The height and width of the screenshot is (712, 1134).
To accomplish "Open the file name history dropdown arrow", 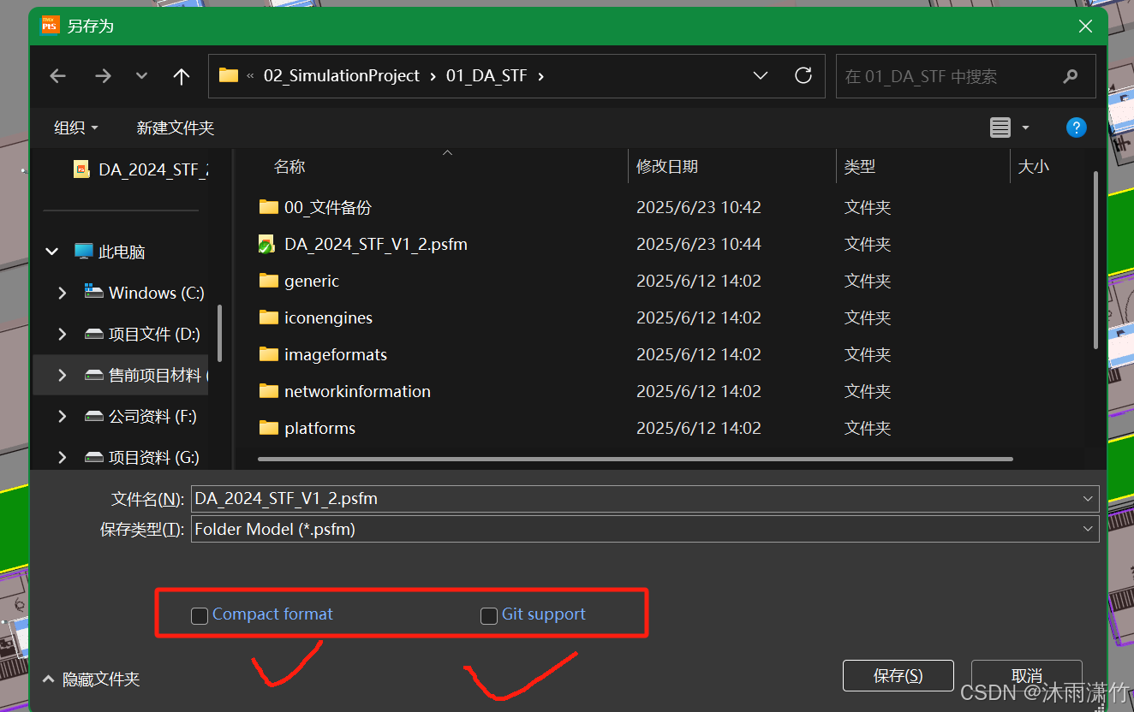I will (1088, 498).
